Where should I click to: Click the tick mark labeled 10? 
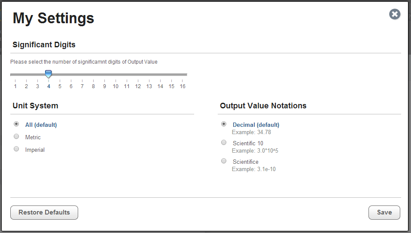pos(116,80)
